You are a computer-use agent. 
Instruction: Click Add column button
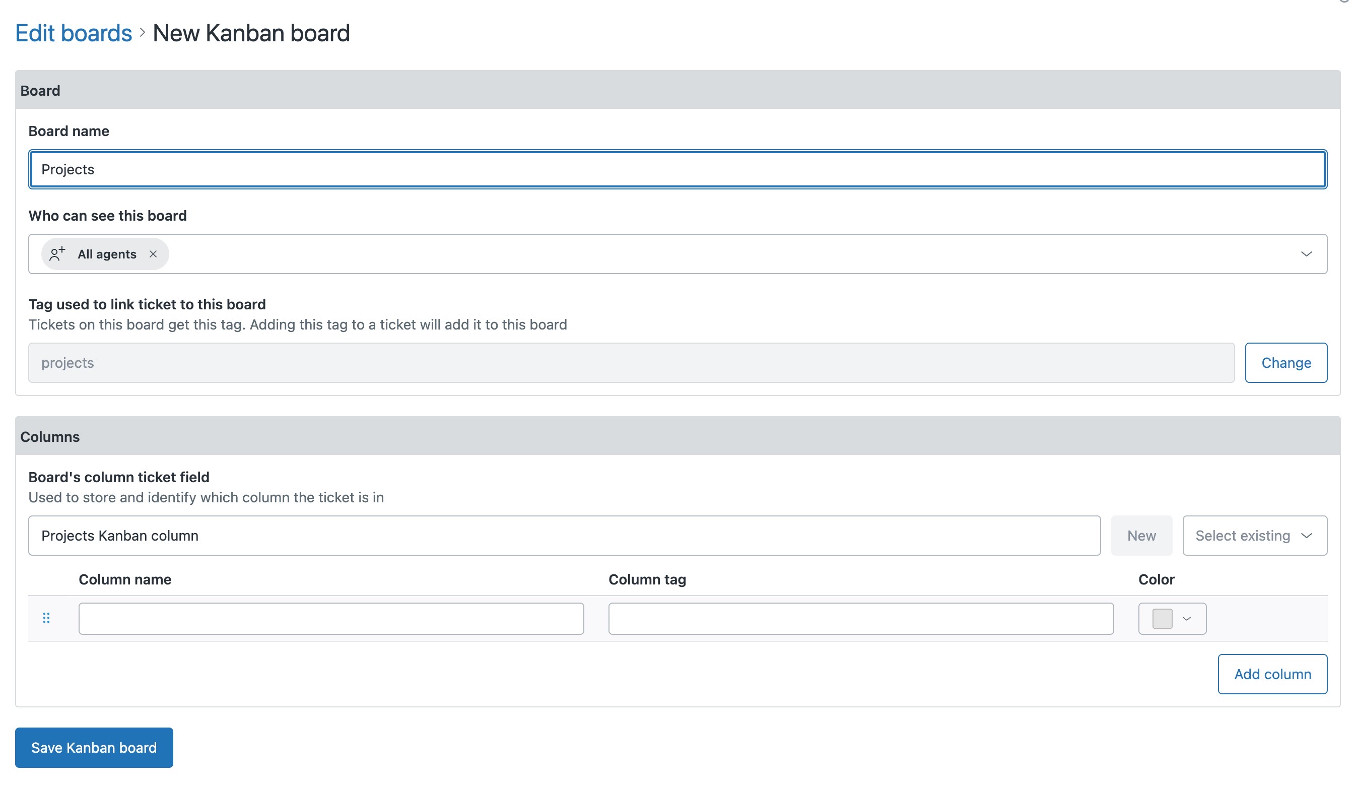(x=1272, y=674)
